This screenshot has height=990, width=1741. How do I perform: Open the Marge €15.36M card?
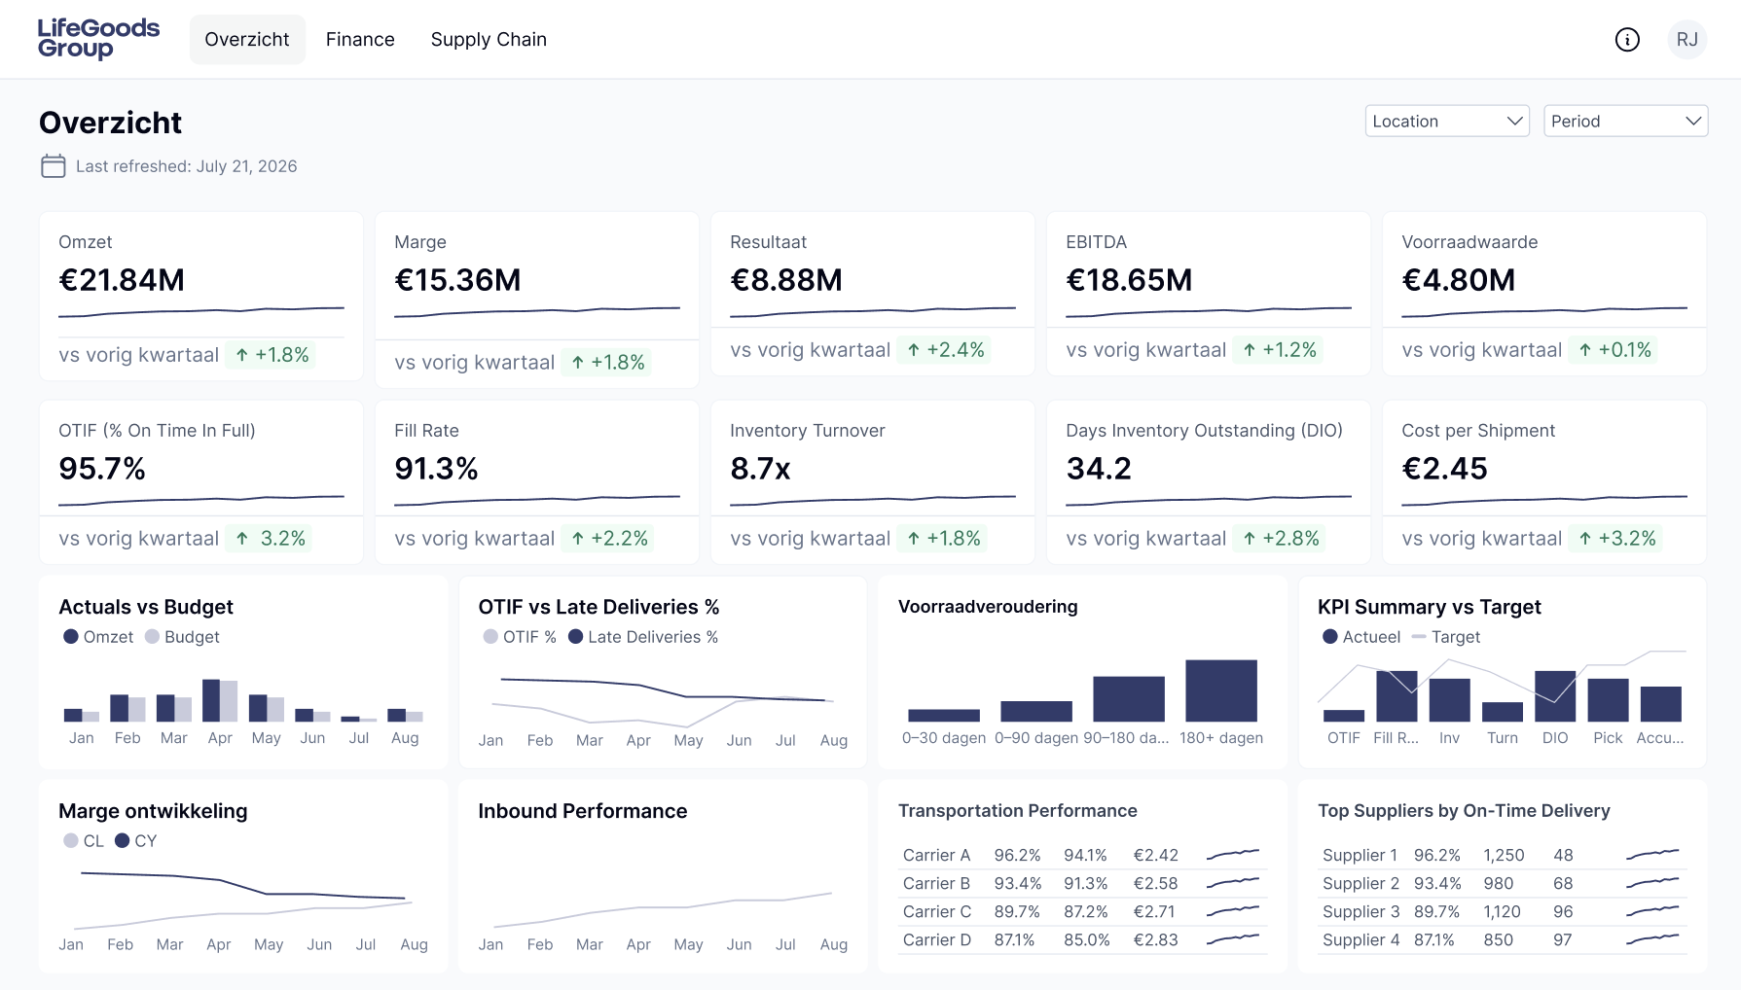tap(537, 300)
